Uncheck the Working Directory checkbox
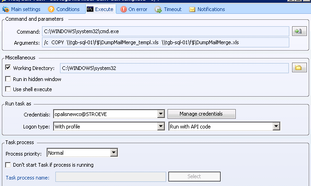 8,68
